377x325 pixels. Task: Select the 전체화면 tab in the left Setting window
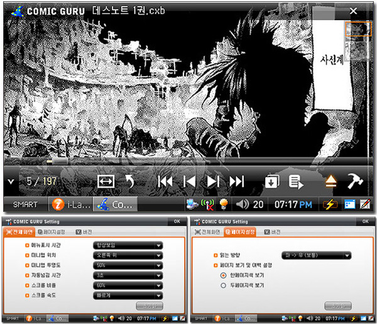click(x=19, y=232)
